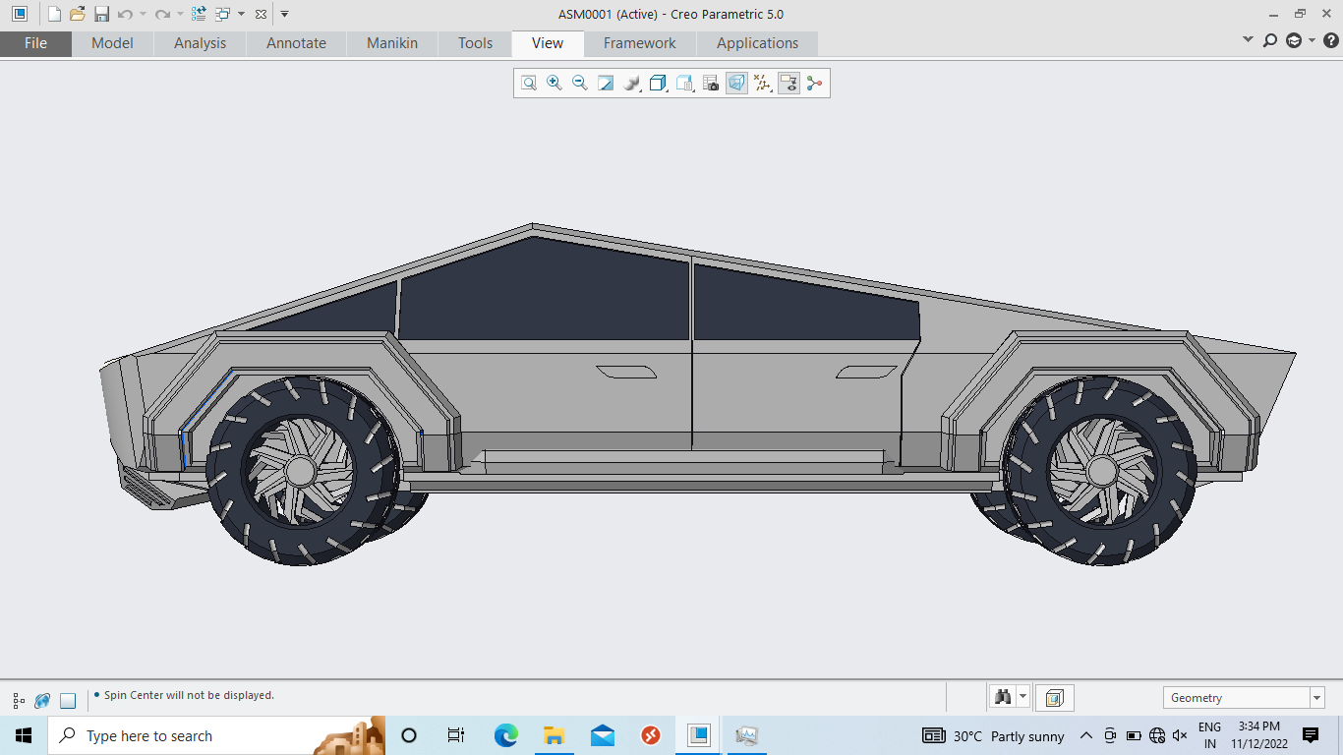Click the PTC community icon beside Help
Image resolution: width=1343 pixels, height=755 pixels.
click(1294, 40)
